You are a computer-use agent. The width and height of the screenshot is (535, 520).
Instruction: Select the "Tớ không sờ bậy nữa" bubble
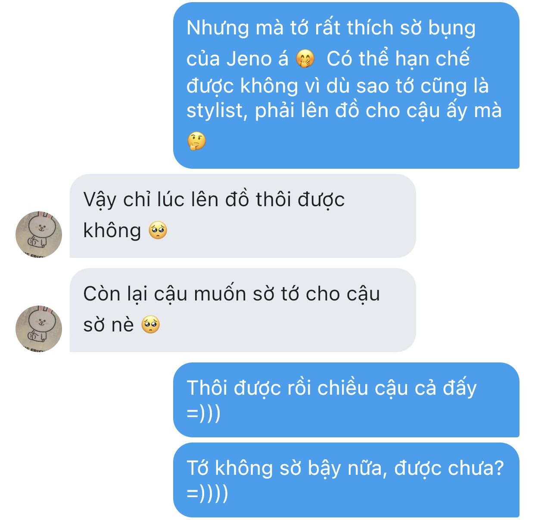pos(346,480)
